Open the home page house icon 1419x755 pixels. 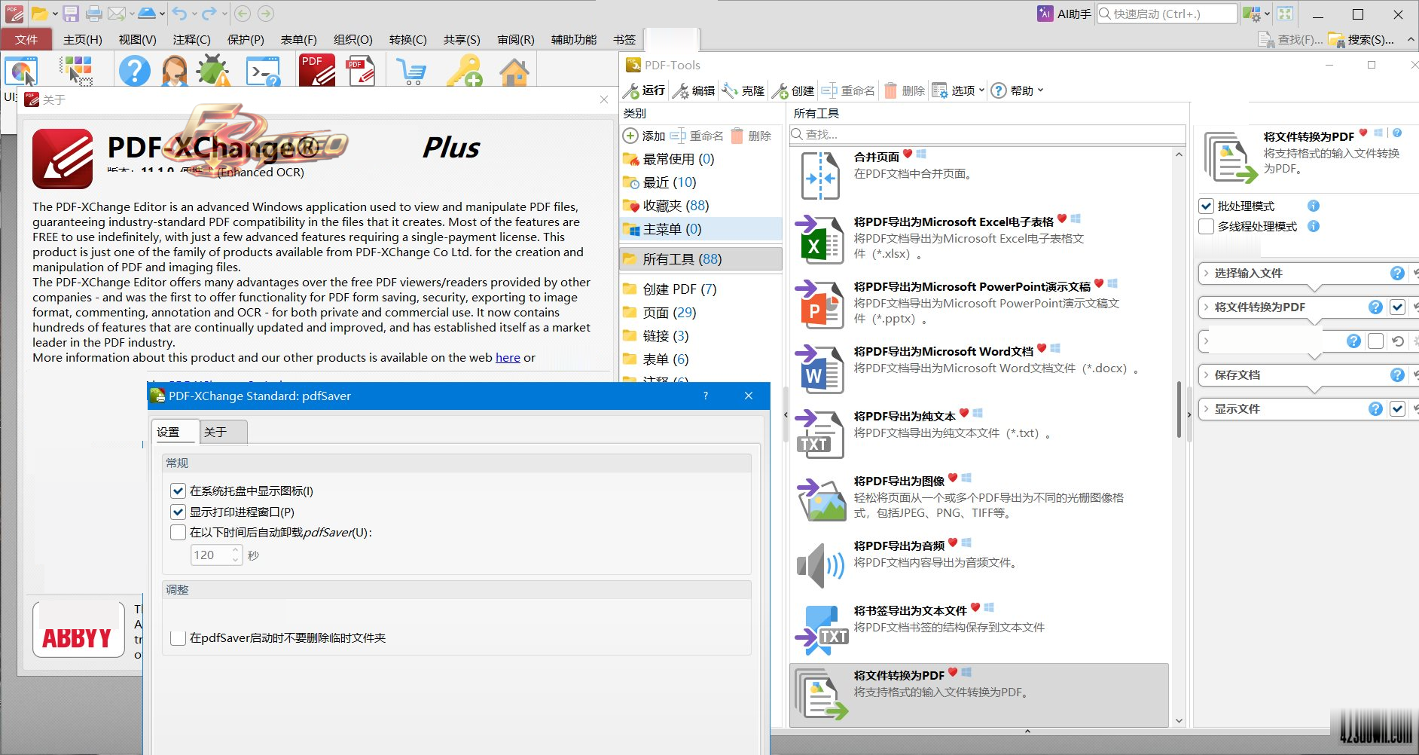point(514,71)
